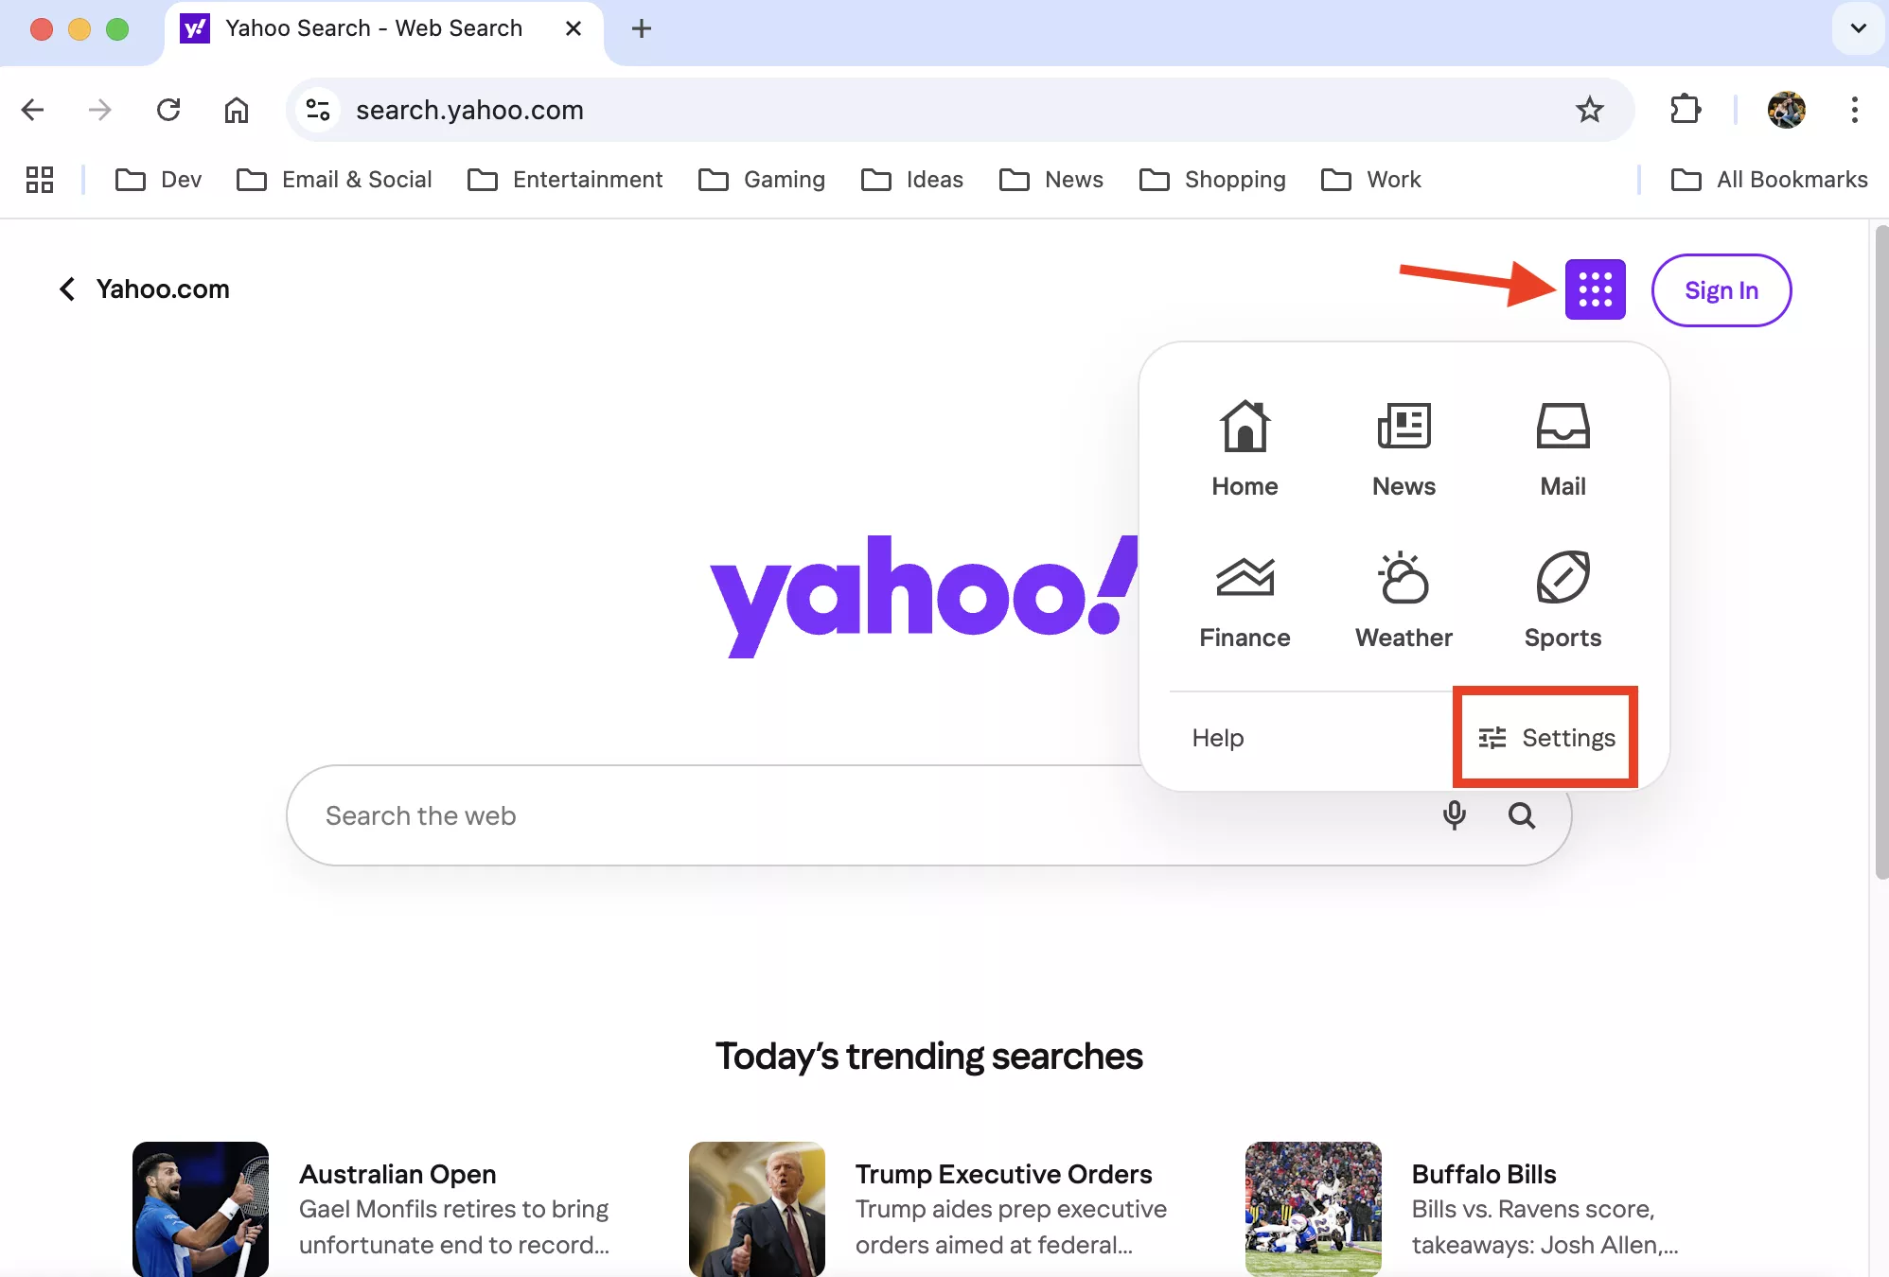Open Yahoo Sports football icon

click(1562, 599)
